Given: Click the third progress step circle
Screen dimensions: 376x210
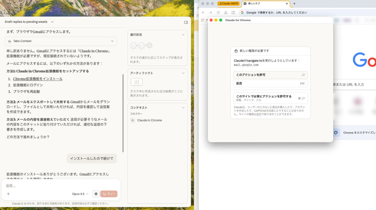Looking at the screenshot, I should click(x=149, y=45).
